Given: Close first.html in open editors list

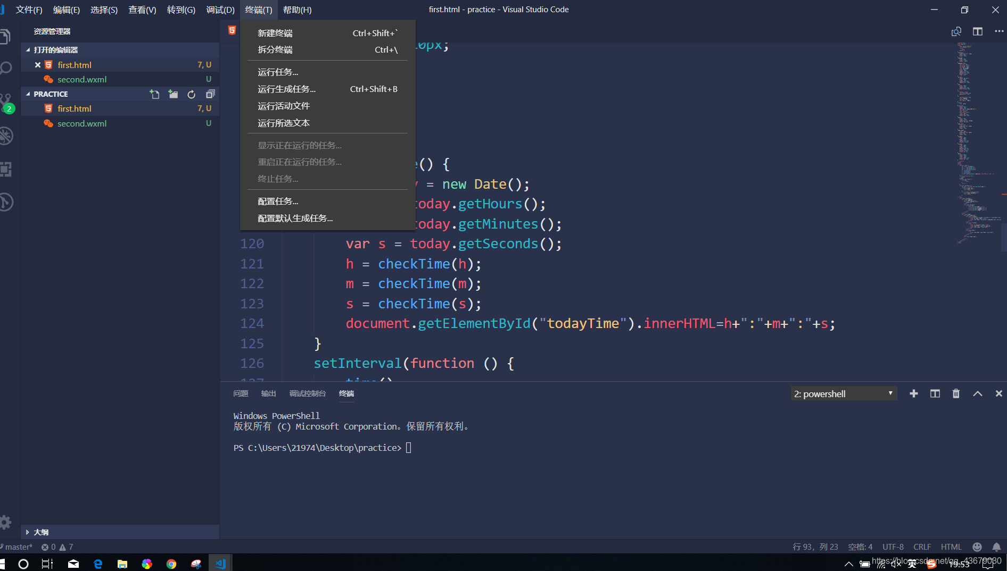Looking at the screenshot, I should (38, 65).
